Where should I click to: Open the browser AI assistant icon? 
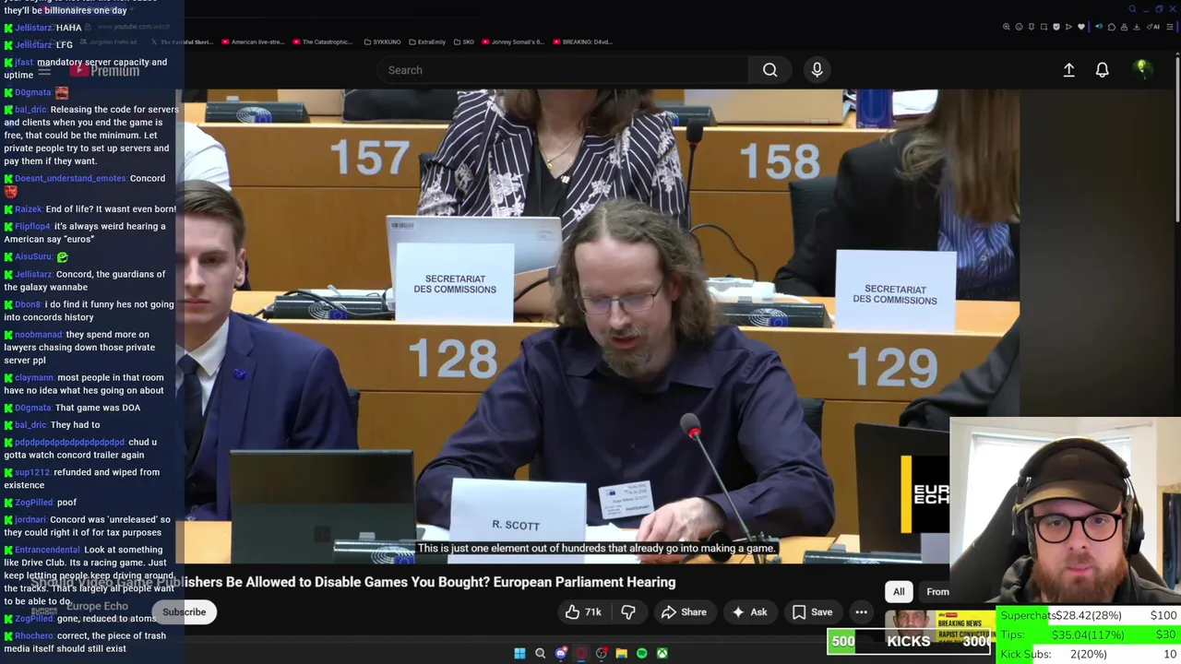click(x=1152, y=27)
